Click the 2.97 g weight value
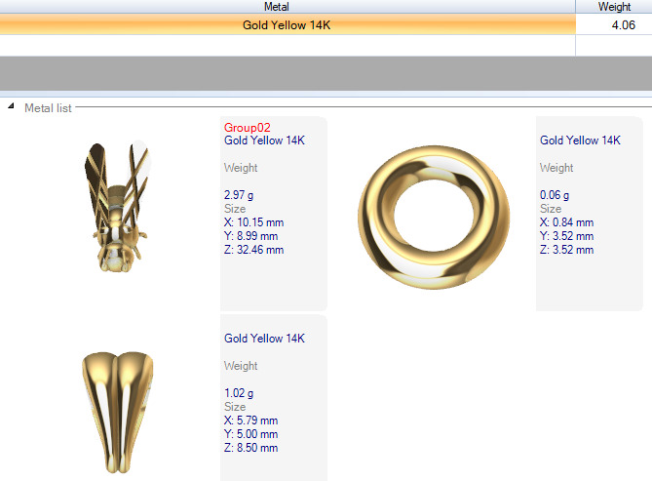This screenshot has height=481, width=652. (x=239, y=195)
